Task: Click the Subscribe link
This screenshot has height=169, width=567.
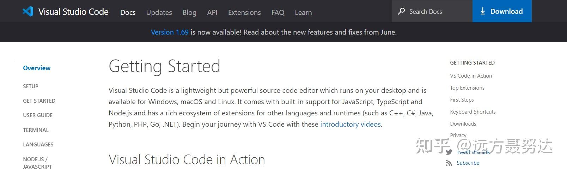Action: tap(468, 163)
